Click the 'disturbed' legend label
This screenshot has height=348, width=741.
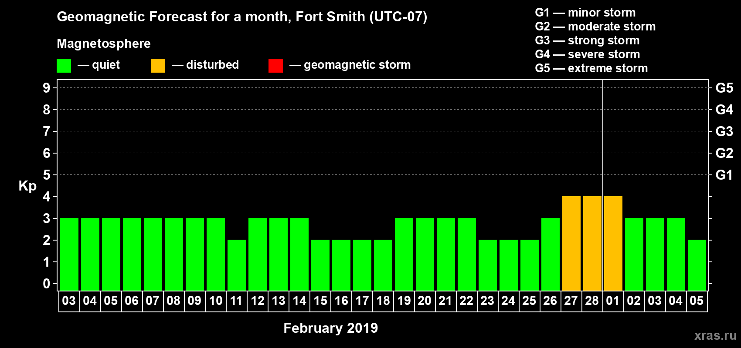tap(212, 65)
